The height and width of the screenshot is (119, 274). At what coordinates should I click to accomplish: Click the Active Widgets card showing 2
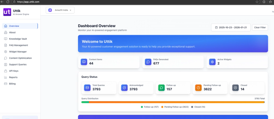(237, 62)
